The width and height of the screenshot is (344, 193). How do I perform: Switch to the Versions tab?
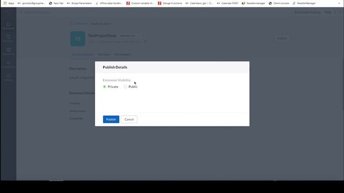tap(104, 54)
